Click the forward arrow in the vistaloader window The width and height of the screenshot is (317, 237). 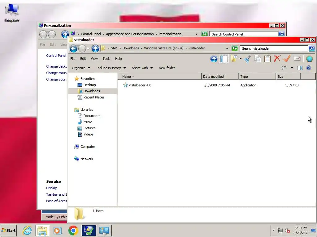point(82,48)
